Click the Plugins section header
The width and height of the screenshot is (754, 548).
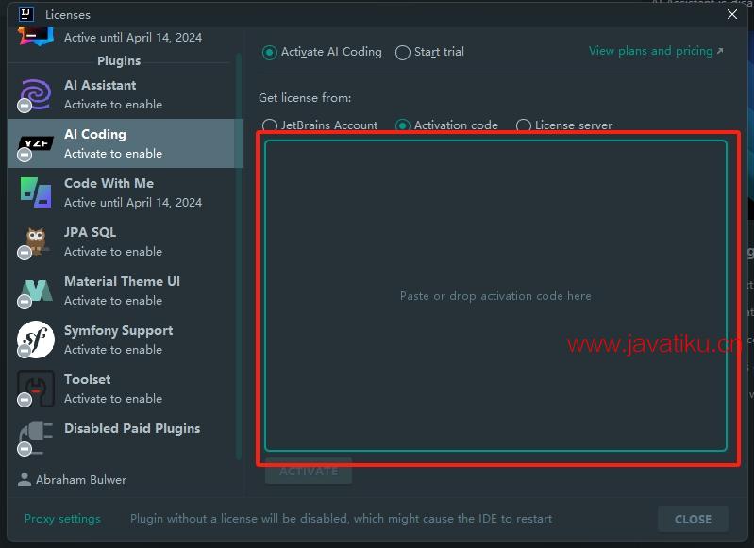point(119,60)
